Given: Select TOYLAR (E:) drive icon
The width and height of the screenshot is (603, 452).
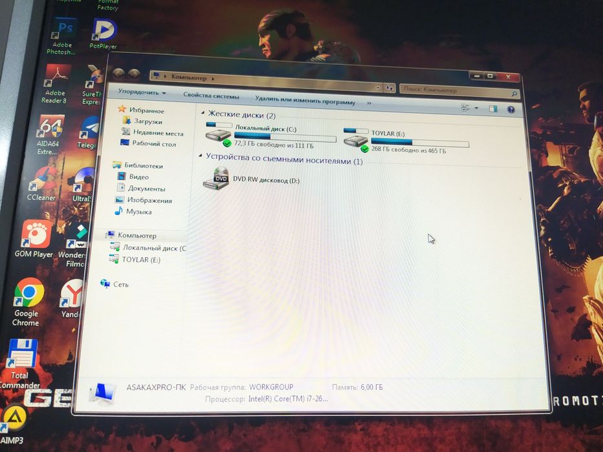Looking at the screenshot, I should 355,140.
